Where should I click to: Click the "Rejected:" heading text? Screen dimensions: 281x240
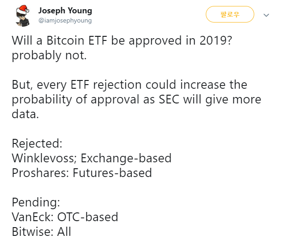[x=37, y=143]
